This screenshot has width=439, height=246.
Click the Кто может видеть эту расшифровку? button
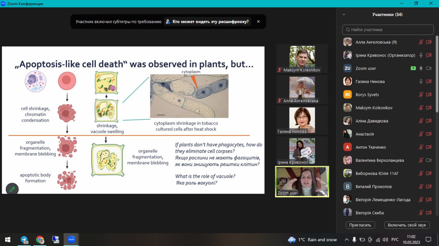click(207, 22)
